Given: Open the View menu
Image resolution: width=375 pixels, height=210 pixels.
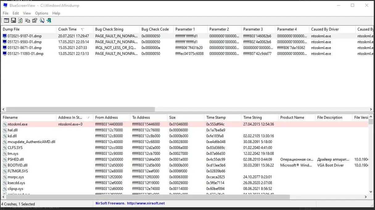Looking at the screenshot, I should pos(27,13).
